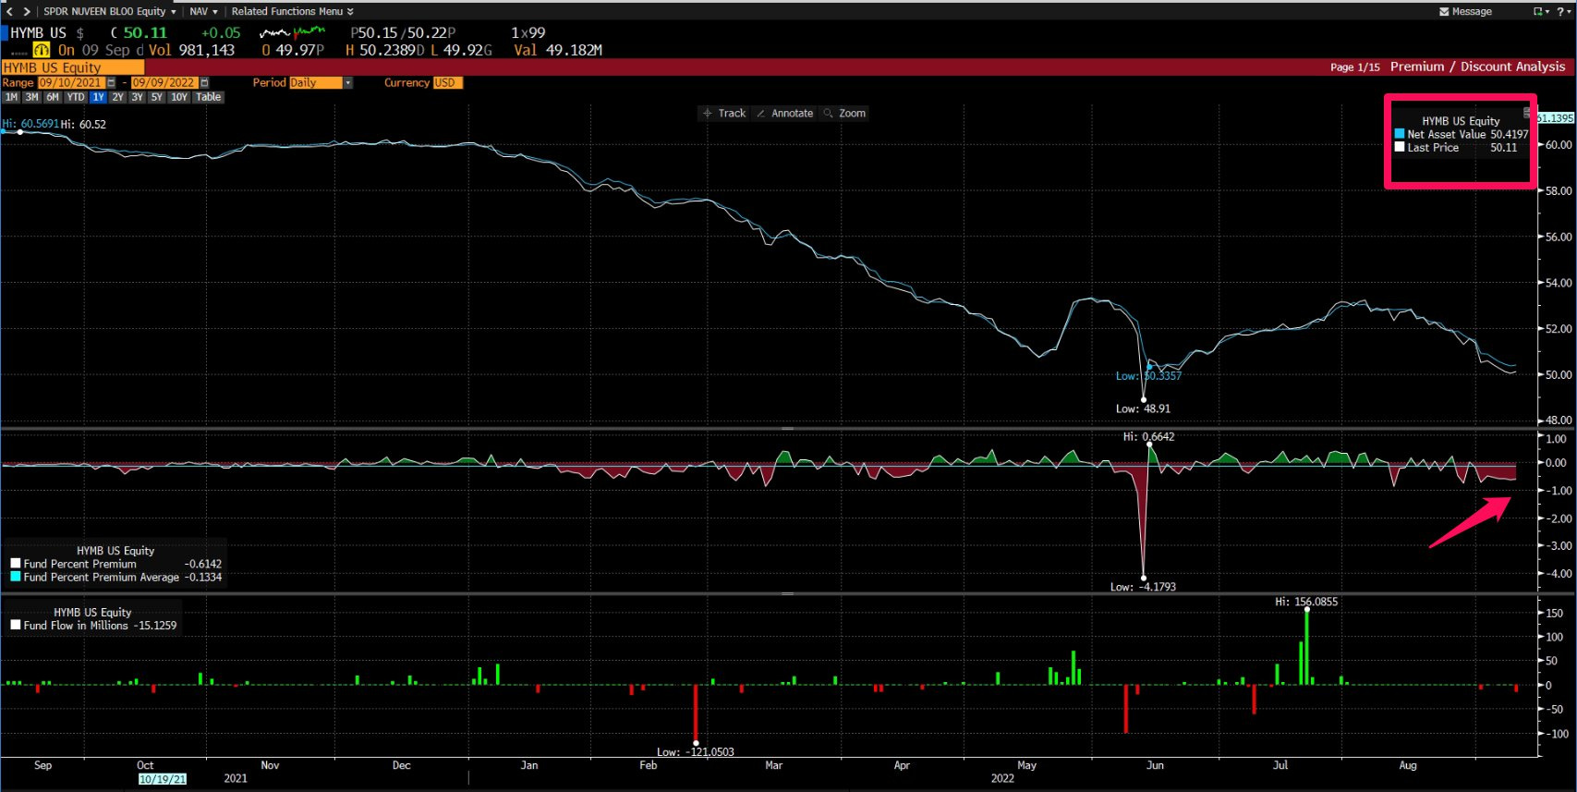The height and width of the screenshot is (792, 1577).
Task: Click the open price O 49.97
Action: tap(293, 50)
